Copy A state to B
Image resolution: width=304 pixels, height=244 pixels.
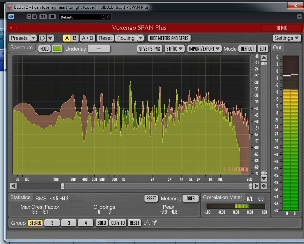88,38
